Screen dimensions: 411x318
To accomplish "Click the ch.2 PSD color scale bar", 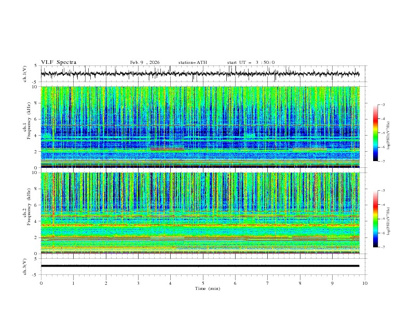I will pyautogui.click(x=375, y=219).
